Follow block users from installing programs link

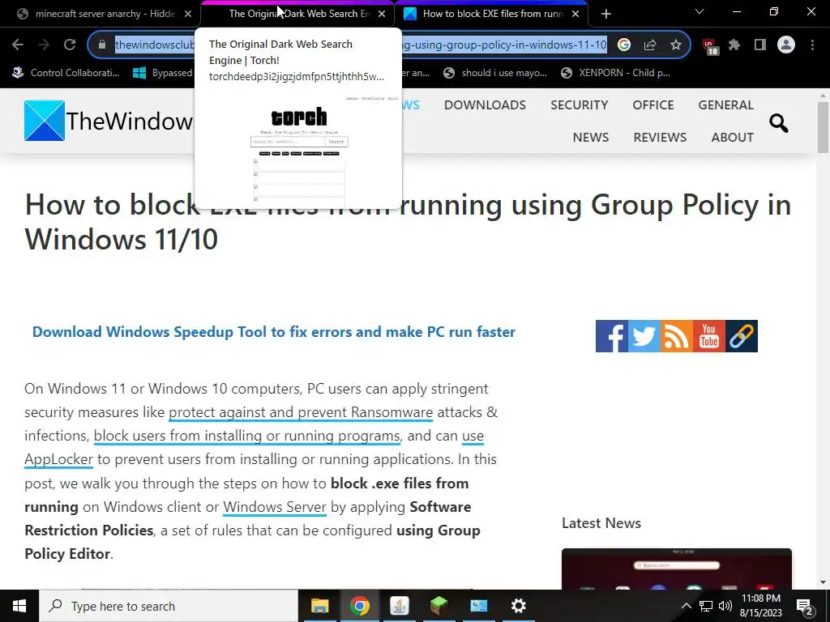247,435
